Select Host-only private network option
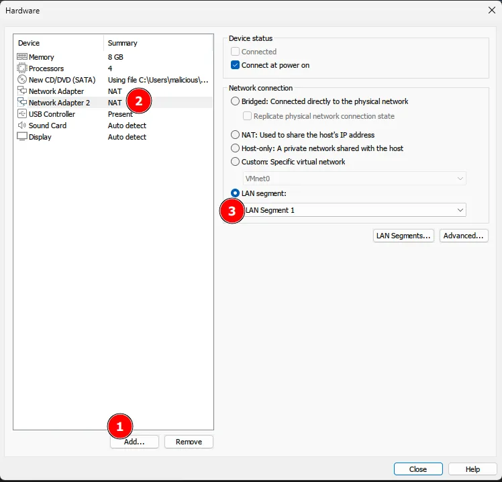 (x=235, y=148)
